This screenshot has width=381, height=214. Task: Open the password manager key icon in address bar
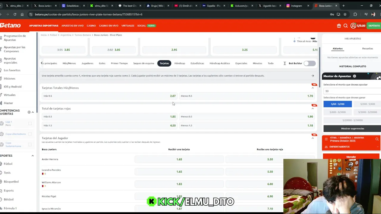tap(332, 14)
